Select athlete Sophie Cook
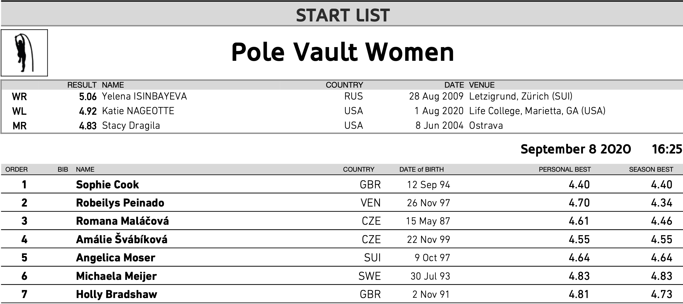Viewport: 683px width, 304px height. (x=107, y=184)
